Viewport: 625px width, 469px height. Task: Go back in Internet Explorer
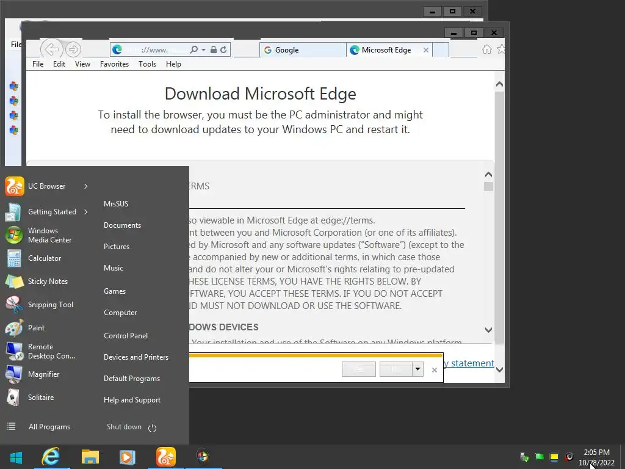pos(51,49)
